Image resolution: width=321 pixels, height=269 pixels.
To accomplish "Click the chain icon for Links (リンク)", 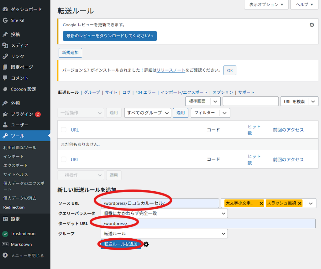I will coord(5,56).
